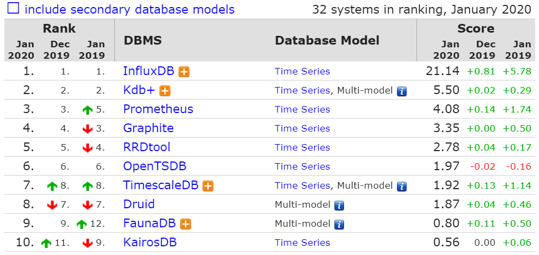This screenshot has height=255, width=539.
Task: Click the orange plus icon next to Kdb+
Action: click(165, 91)
